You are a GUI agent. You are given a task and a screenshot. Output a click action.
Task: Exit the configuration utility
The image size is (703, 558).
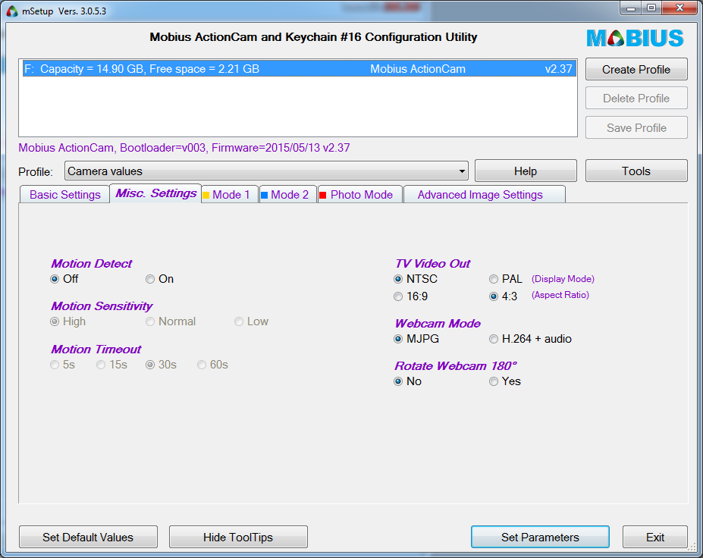point(655,537)
